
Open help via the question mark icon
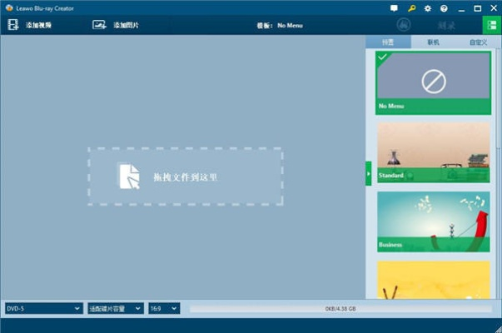[444, 7]
